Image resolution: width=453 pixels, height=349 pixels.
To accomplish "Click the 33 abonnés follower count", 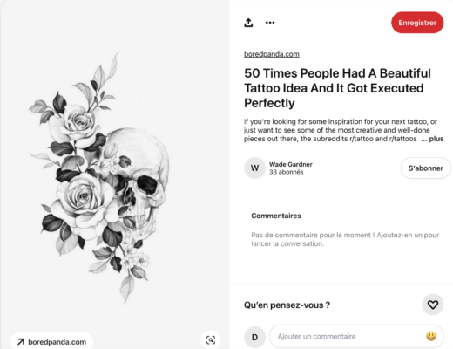I will click(x=286, y=172).
